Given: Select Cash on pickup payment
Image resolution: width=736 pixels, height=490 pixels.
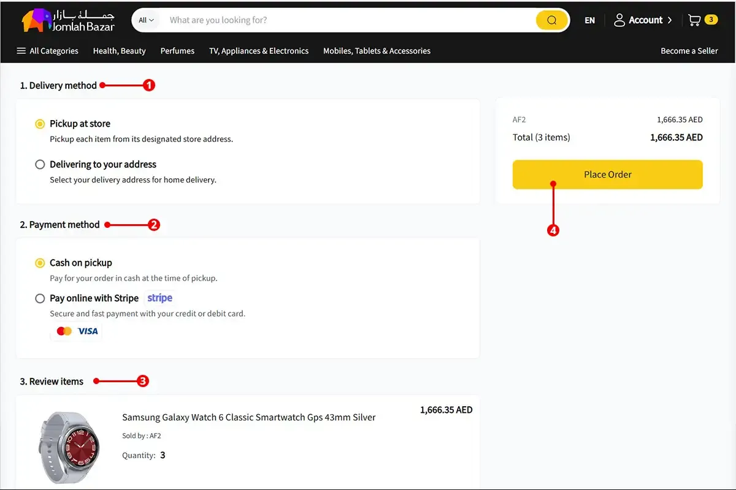Looking at the screenshot, I should [40, 263].
